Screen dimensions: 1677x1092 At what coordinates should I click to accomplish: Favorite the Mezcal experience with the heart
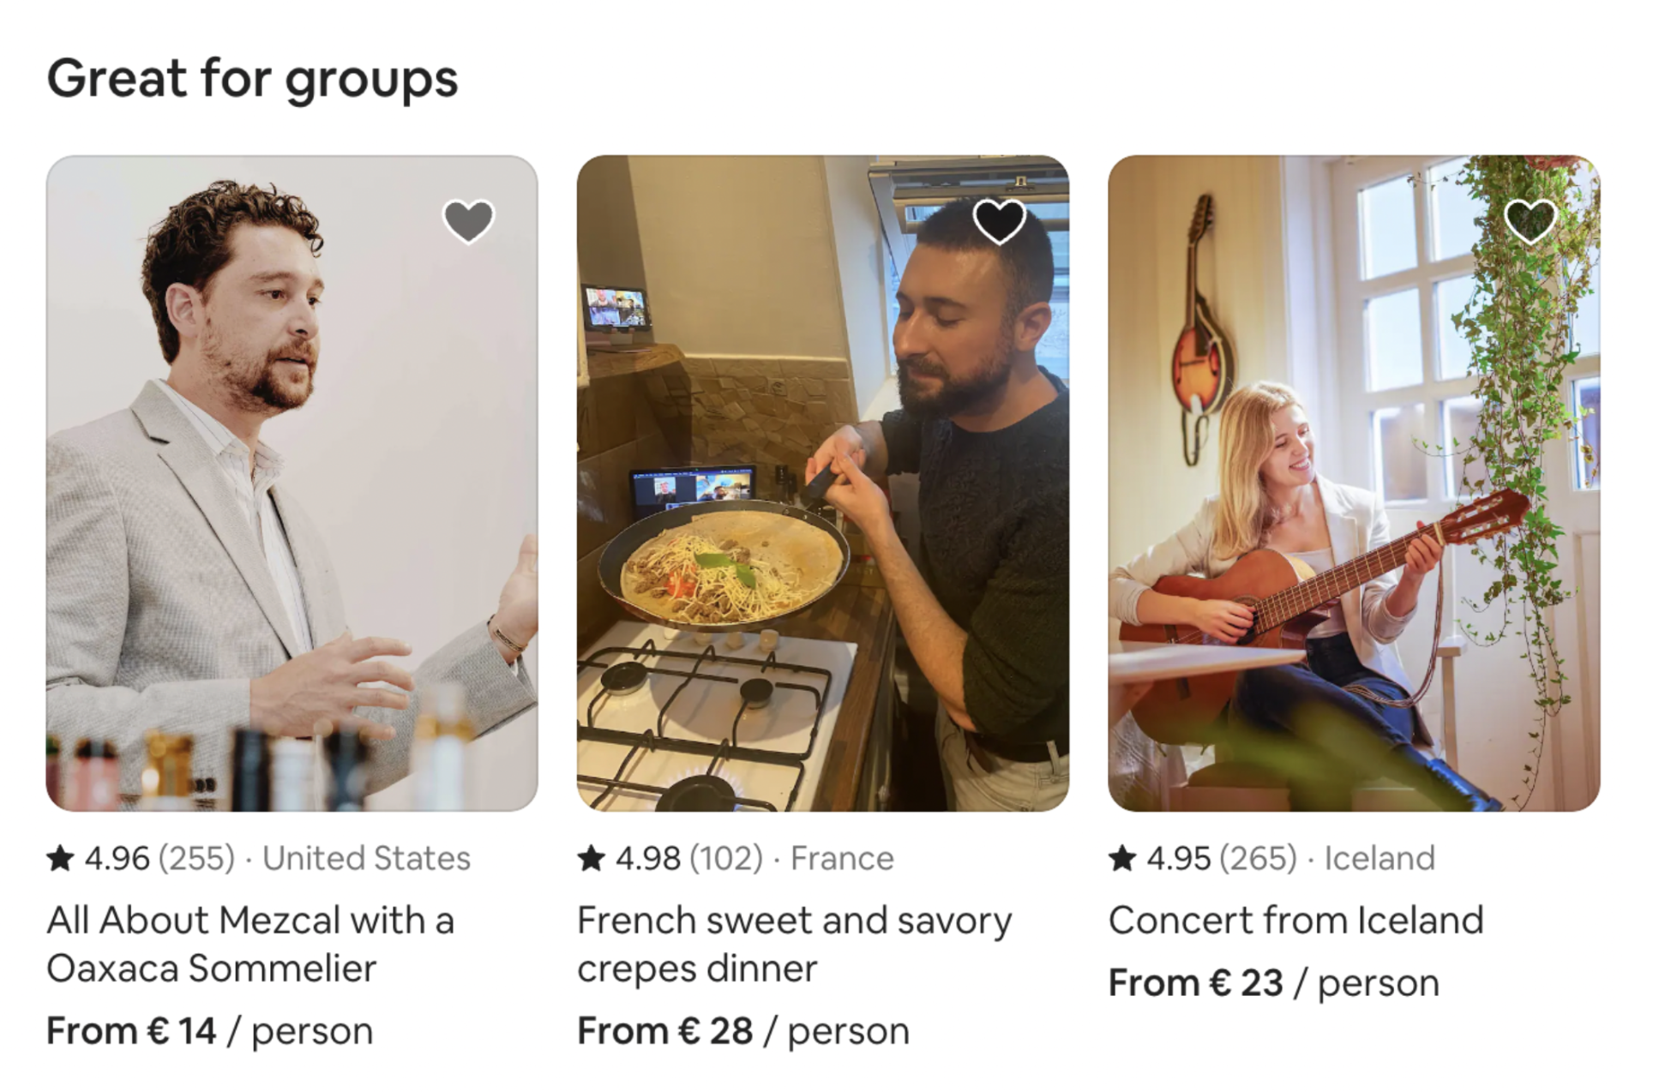[x=468, y=221]
